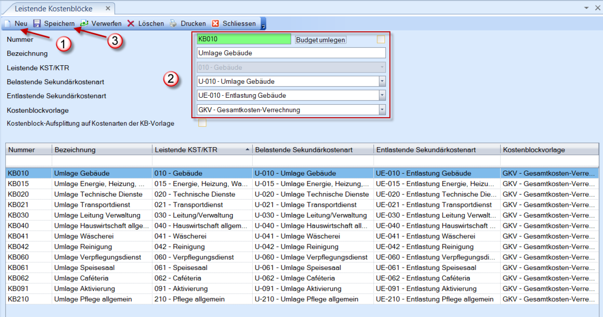Image resolution: width=603 pixels, height=317 pixels.
Task: Click the Bezeichnung field with Umlage Gebäude
Action: [x=291, y=53]
